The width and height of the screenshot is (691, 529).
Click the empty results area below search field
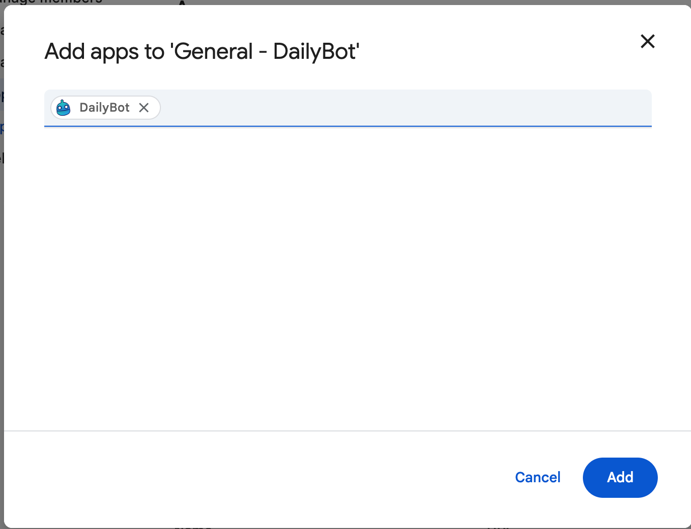tap(347, 277)
